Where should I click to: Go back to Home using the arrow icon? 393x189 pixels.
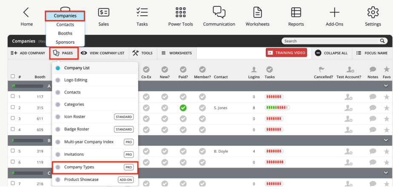26,12
